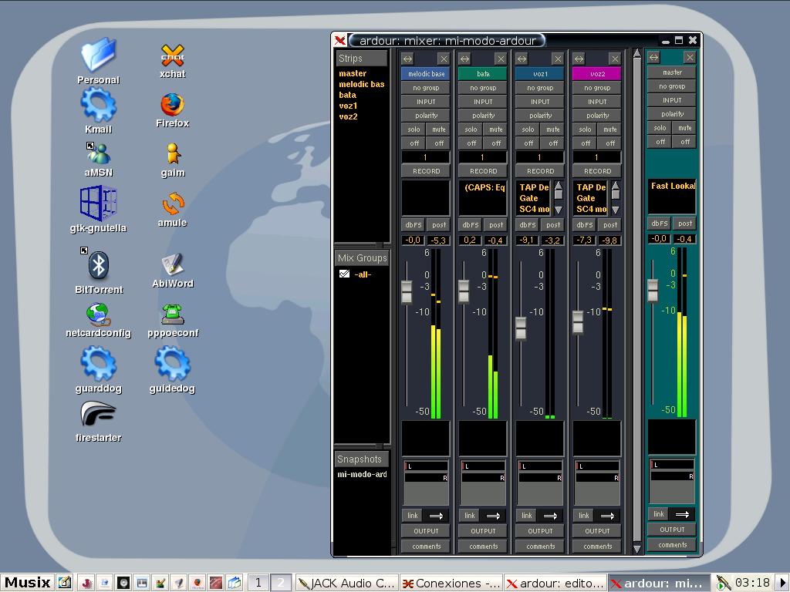Click the firestarter desktop icon
Screen dimensions: 790x592
point(98,415)
